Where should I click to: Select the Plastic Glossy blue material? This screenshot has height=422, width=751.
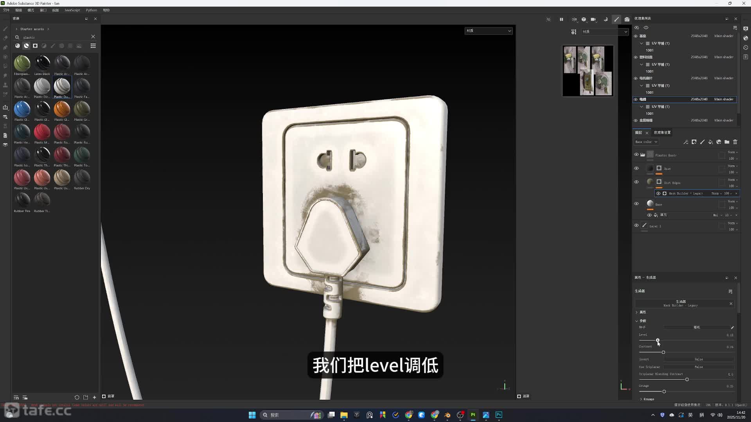[22, 109]
